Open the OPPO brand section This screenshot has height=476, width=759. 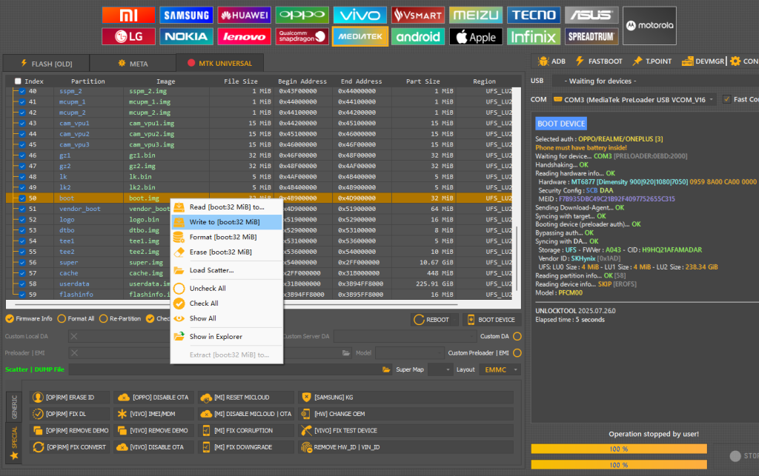302,15
